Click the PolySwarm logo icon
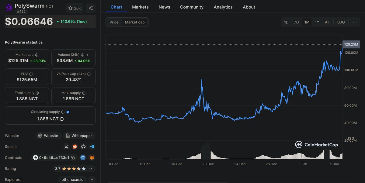The height and width of the screenshot is (183, 365). [9, 7]
